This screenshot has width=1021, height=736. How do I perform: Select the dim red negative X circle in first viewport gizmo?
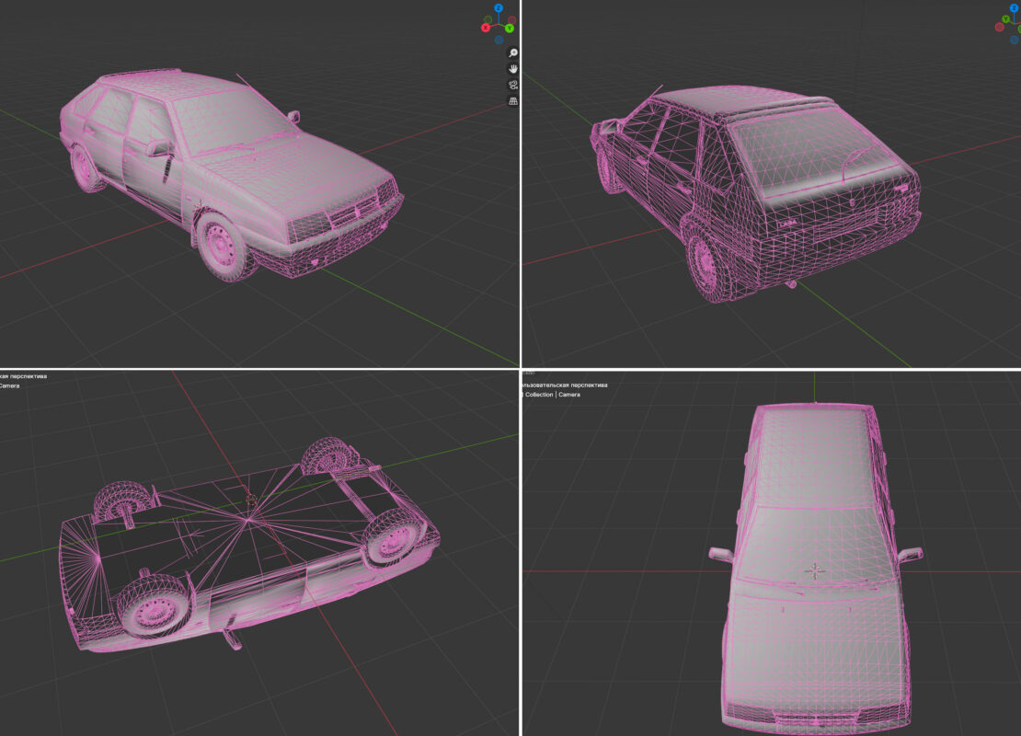coord(511,19)
